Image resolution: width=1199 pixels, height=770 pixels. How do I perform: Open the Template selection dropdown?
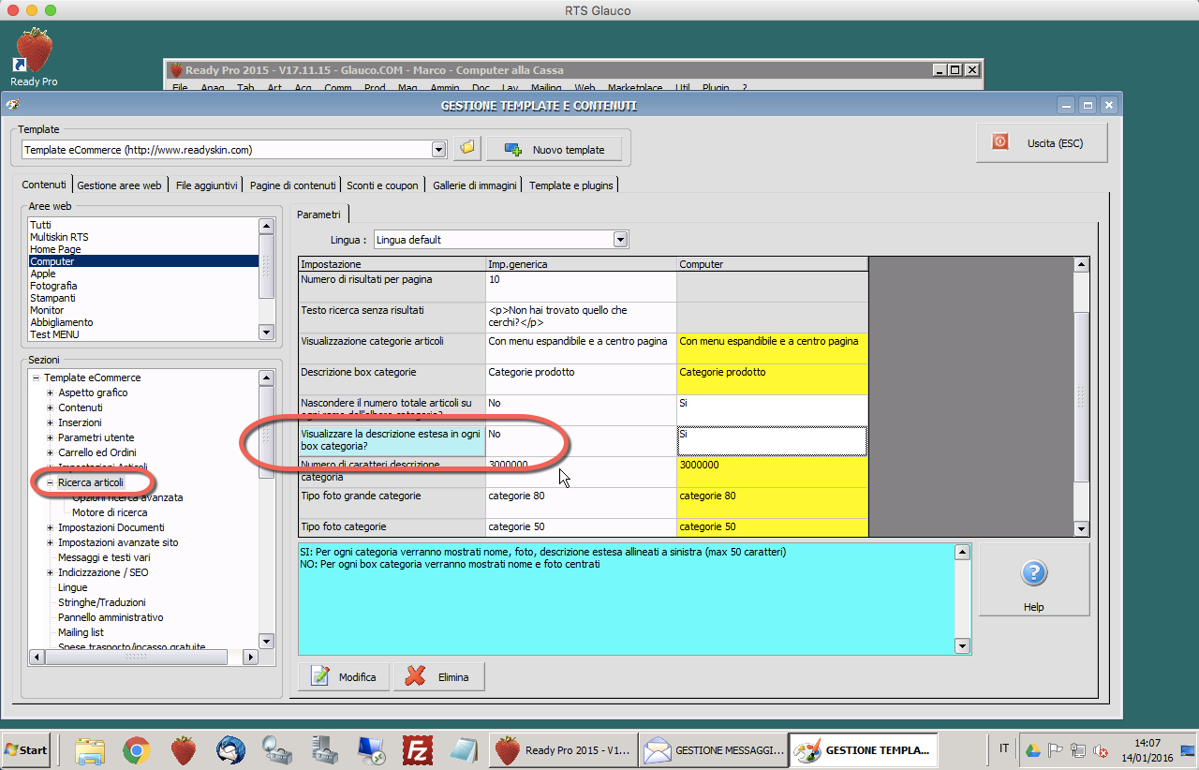click(x=438, y=149)
